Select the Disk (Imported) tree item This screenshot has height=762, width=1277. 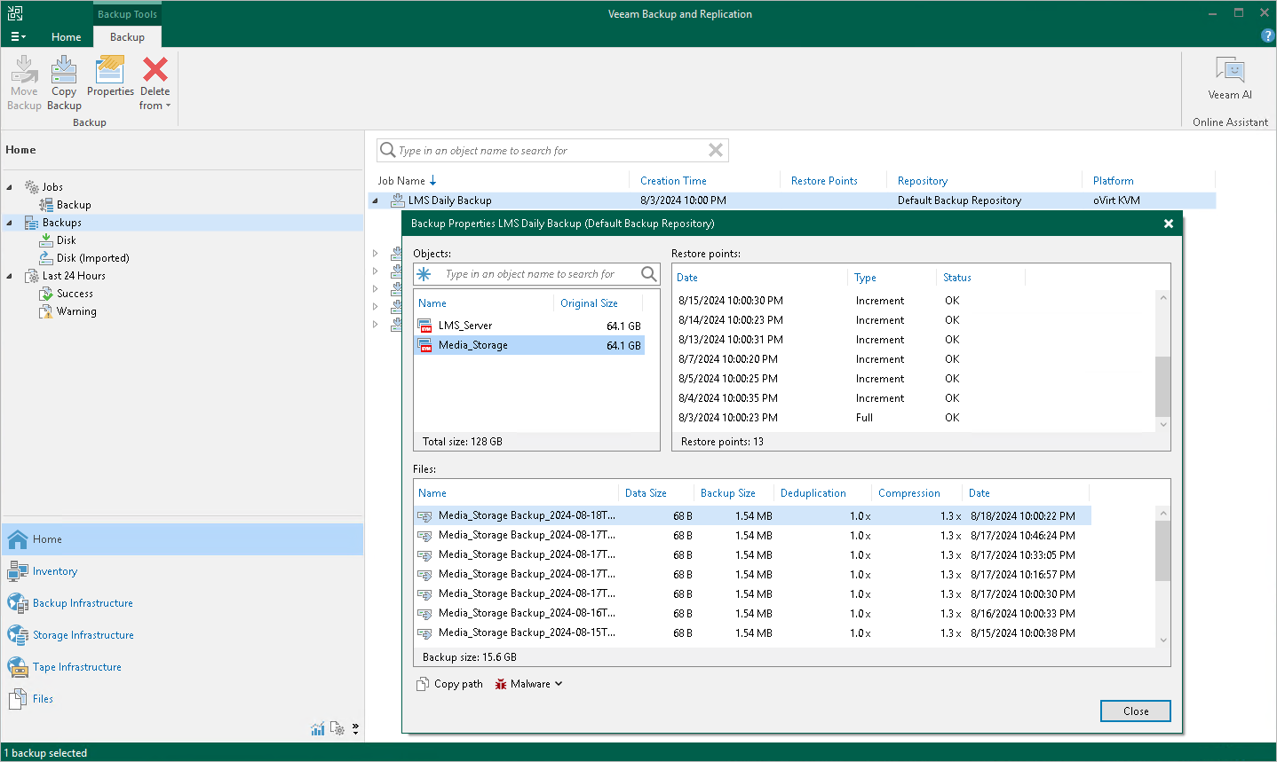point(92,258)
